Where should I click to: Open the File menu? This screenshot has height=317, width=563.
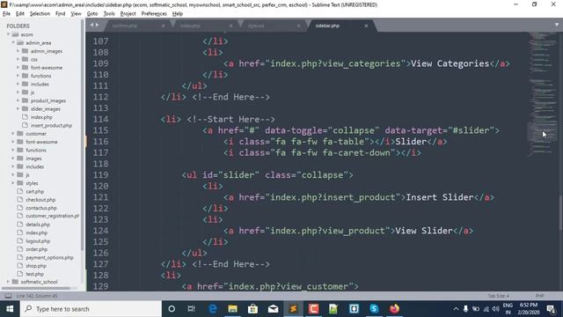pyautogui.click(x=6, y=14)
